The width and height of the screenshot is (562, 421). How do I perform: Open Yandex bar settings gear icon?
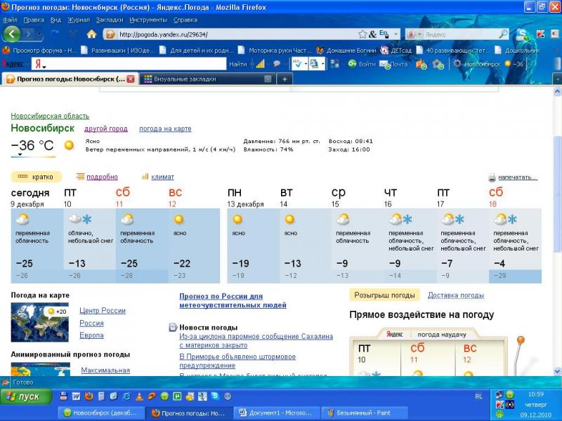(x=457, y=64)
